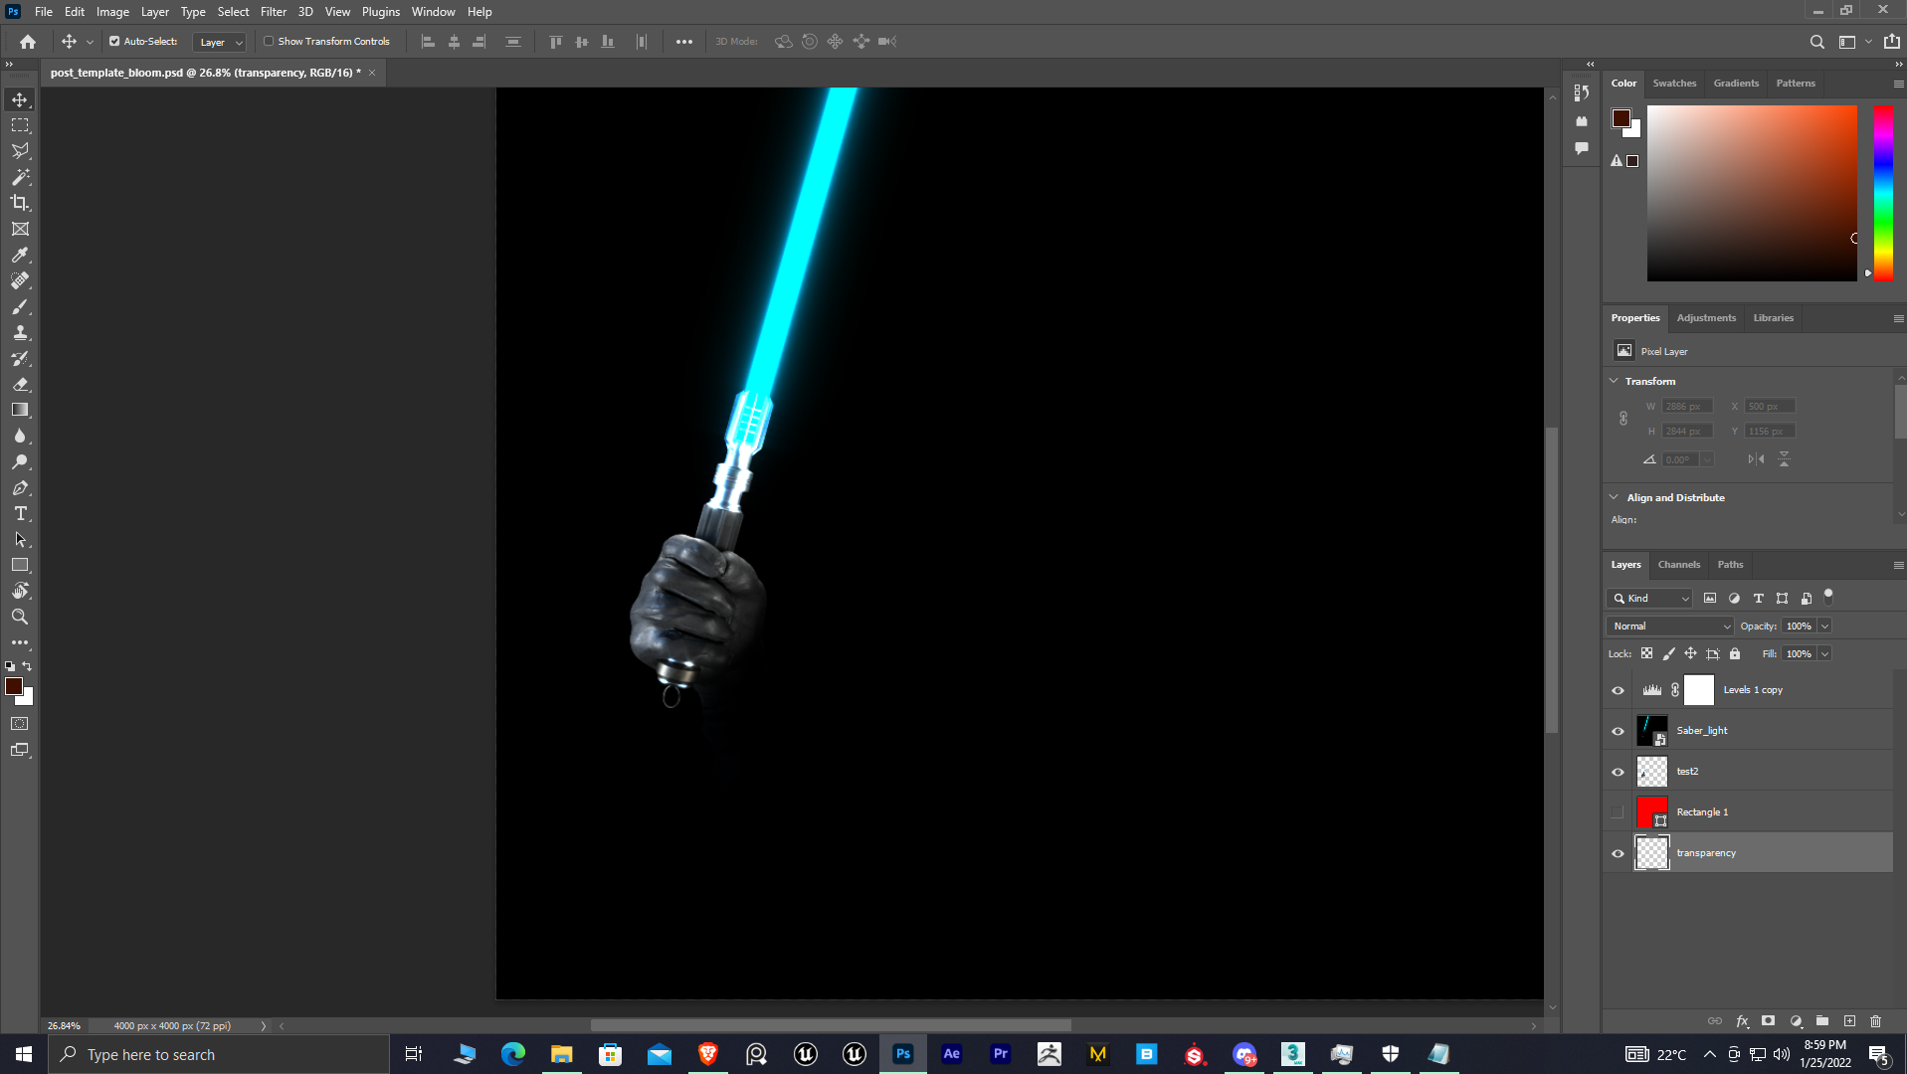Add layer style with fx icon
The image size is (1907, 1074).
(1742, 1021)
